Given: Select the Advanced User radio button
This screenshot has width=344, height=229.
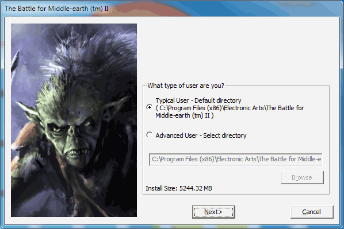Looking at the screenshot, I should [150, 135].
